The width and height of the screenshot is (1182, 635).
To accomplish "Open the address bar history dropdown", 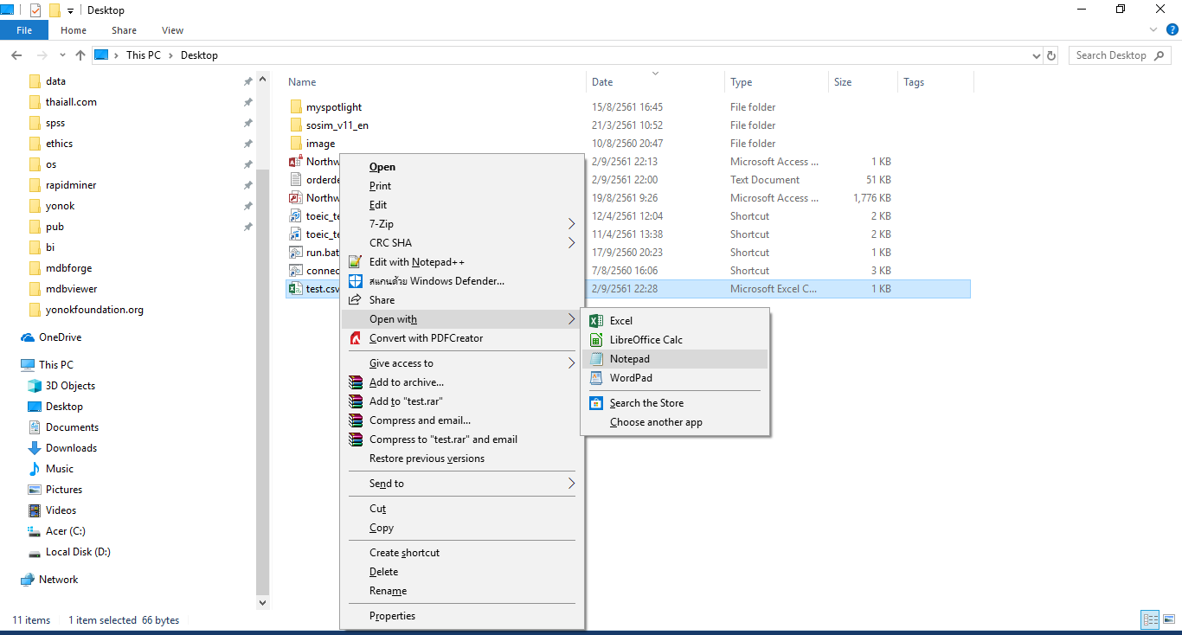I will 1037,55.
